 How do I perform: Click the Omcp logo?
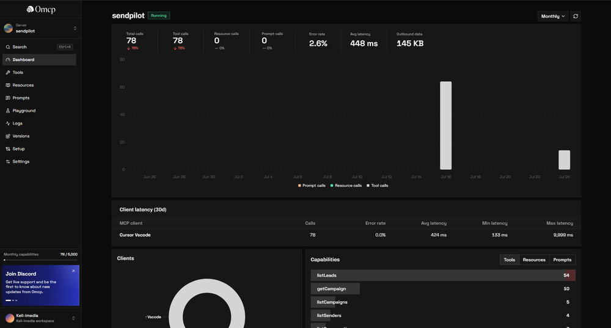[x=41, y=9]
